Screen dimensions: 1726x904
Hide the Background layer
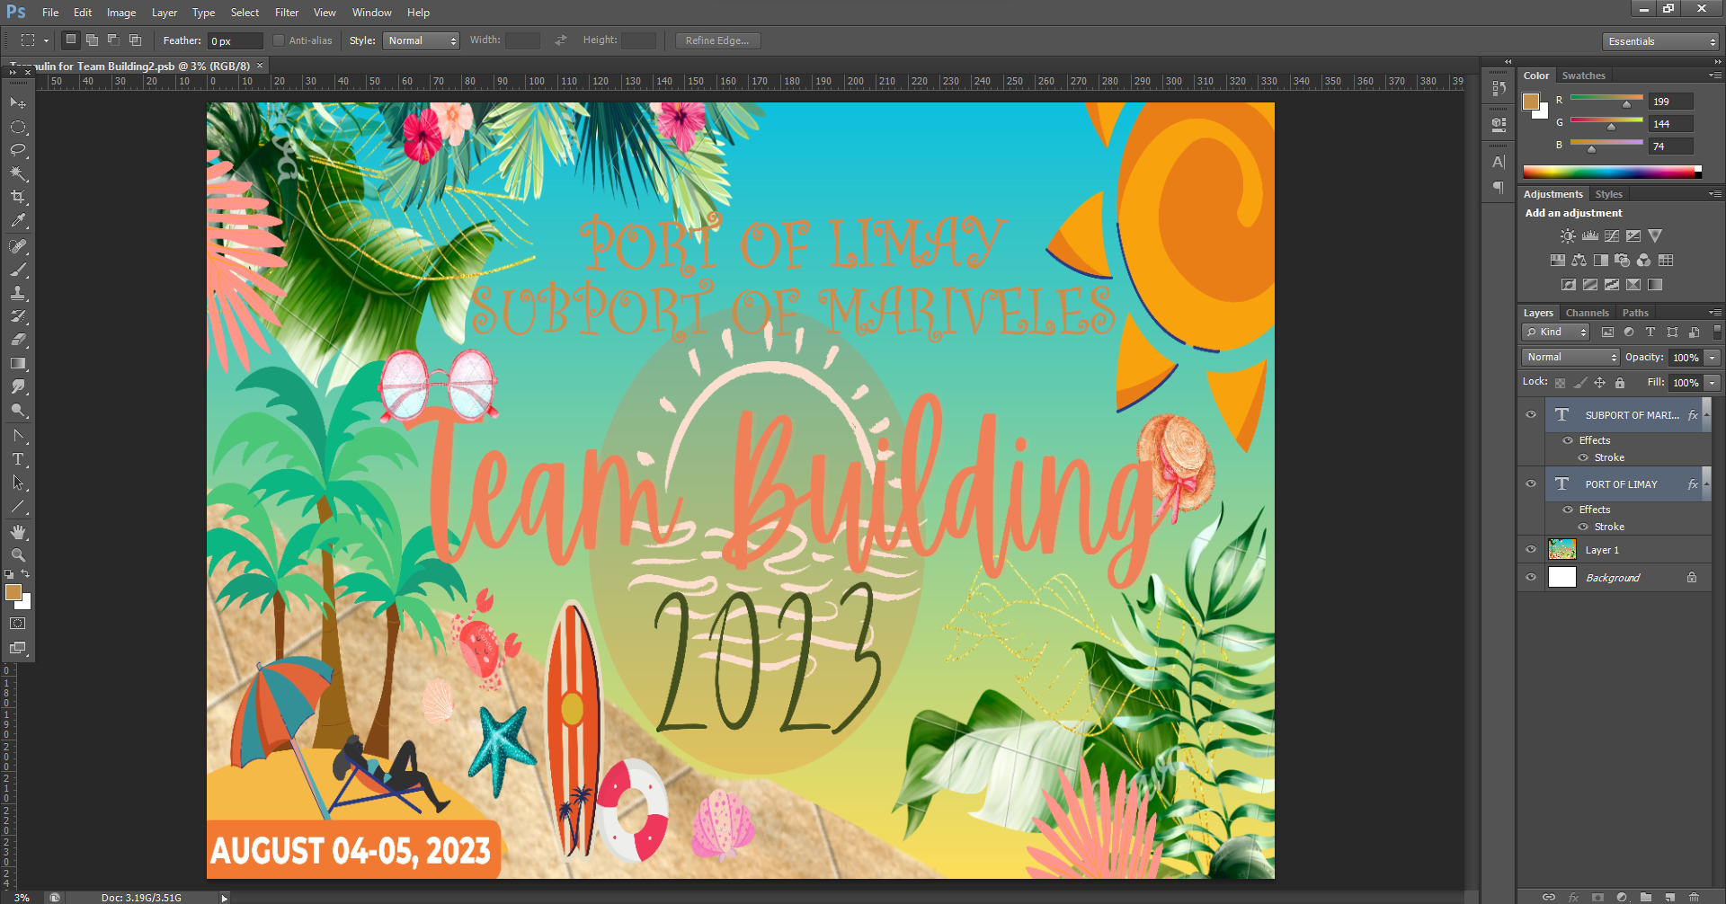(1531, 578)
